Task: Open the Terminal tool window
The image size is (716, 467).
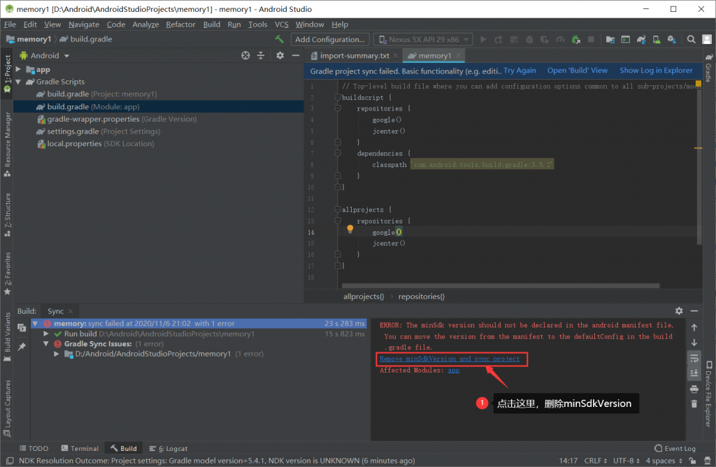Action: tap(80, 449)
